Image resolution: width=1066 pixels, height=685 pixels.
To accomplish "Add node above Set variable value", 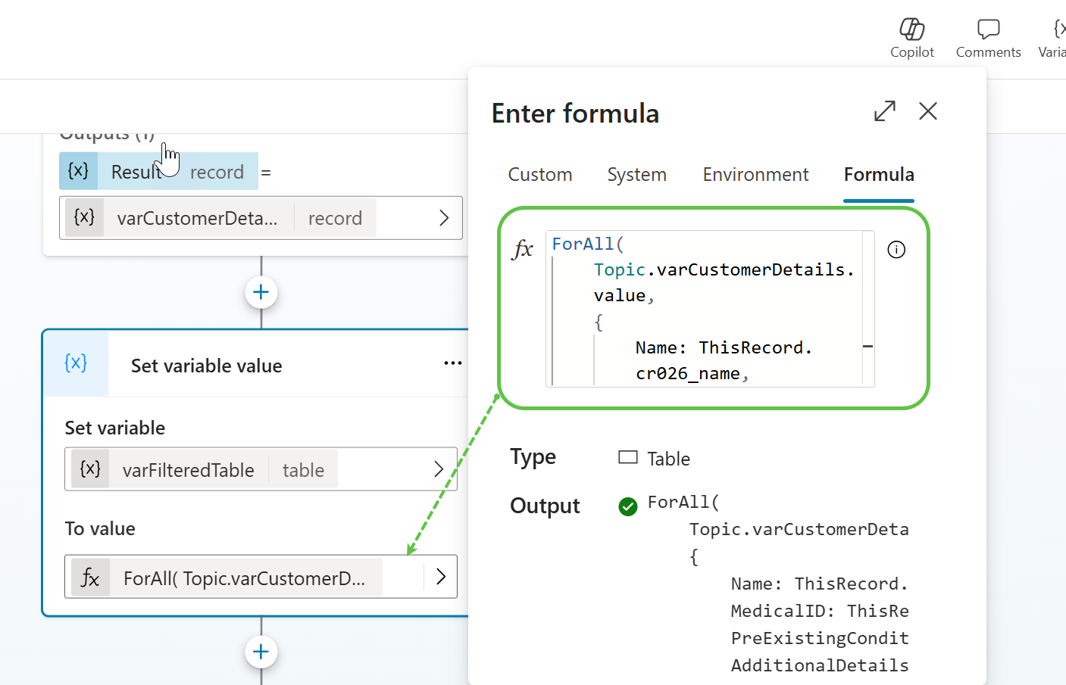I will pyautogui.click(x=261, y=292).
